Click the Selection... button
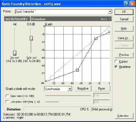136x122 pixels. pos(124,116)
